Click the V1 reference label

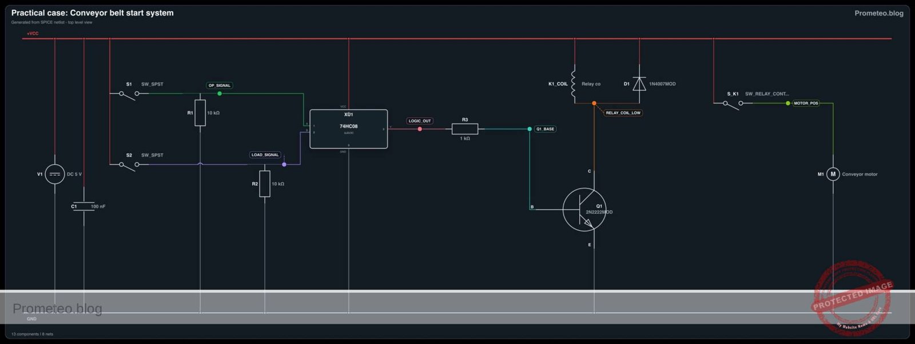pos(40,174)
